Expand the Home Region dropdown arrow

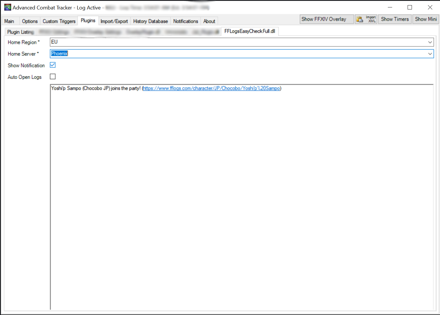[x=430, y=42]
